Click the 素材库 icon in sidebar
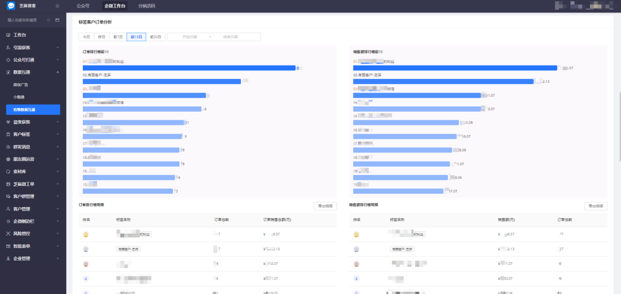This screenshot has width=621, height=294. pyautogui.click(x=8, y=171)
